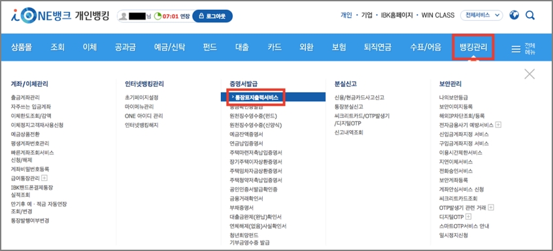This screenshot has height=251, width=553.
Task: Open 통장발행여부변경
Action: click(x=30, y=221)
